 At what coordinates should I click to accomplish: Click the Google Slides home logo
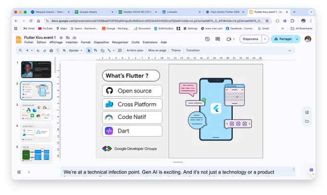tap(19, 39)
